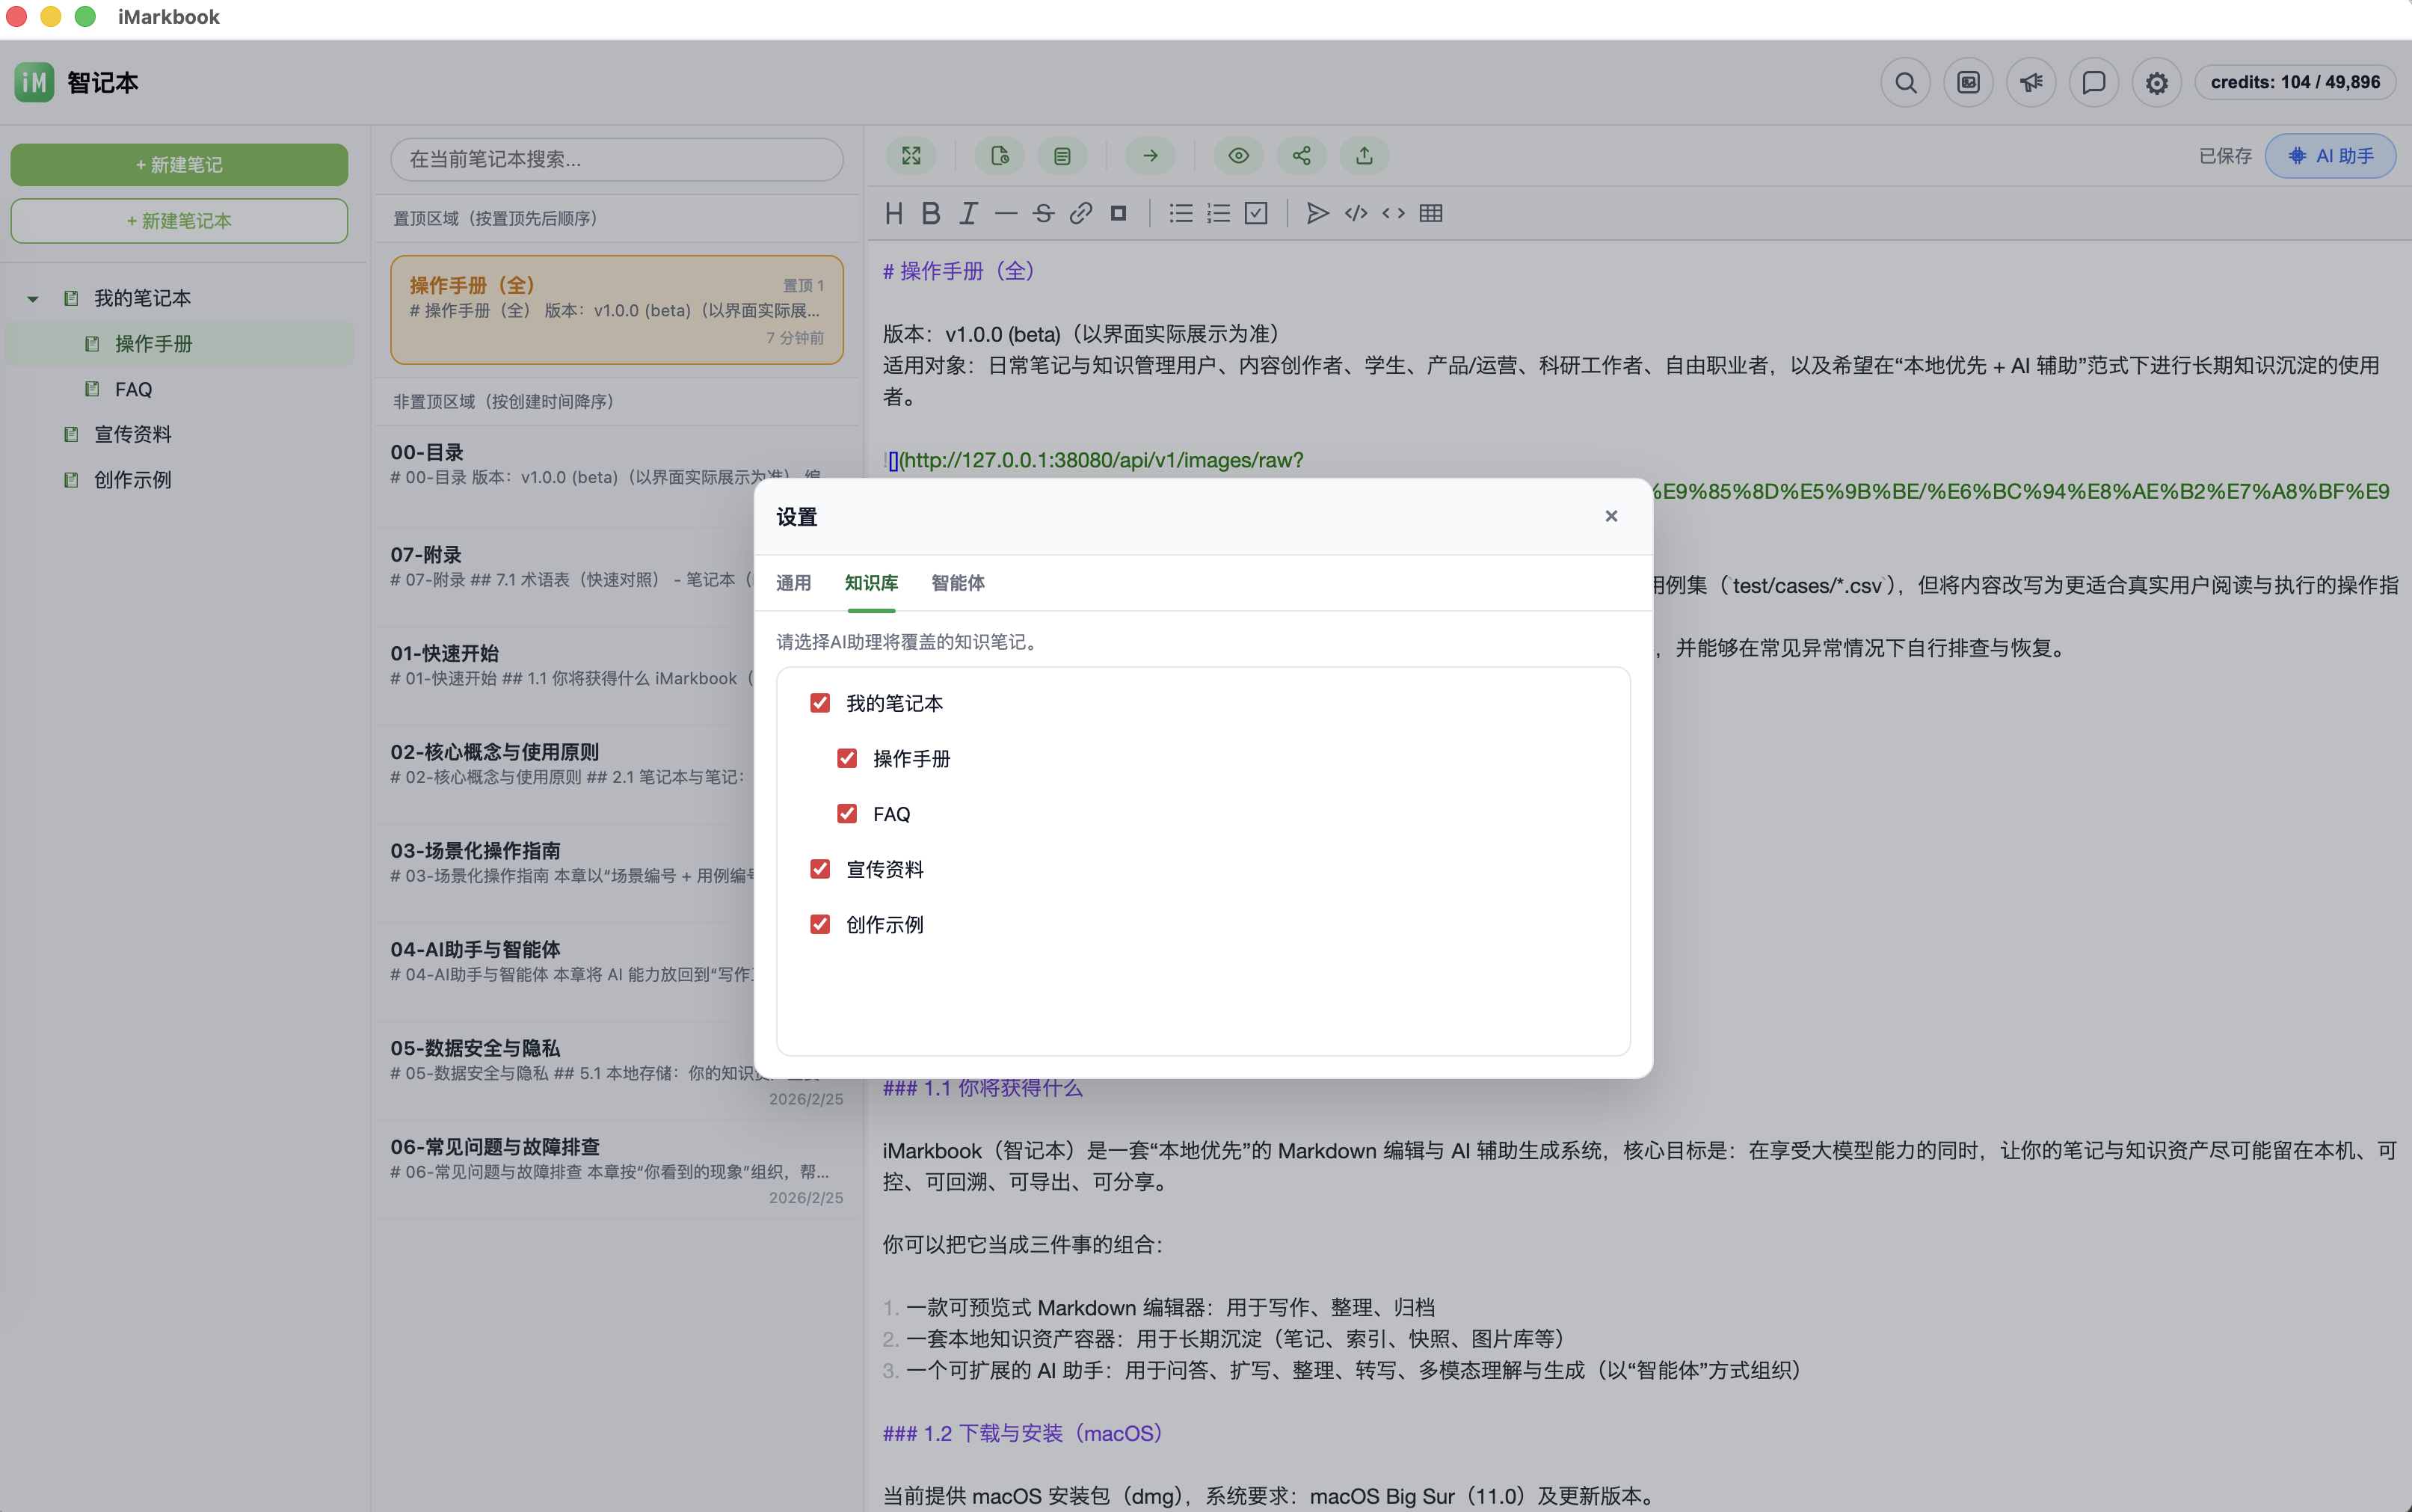The width and height of the screenshot is (2412, 1512).
Task: Switch to the 智能体 settings tab
Action: pos(956,583)
